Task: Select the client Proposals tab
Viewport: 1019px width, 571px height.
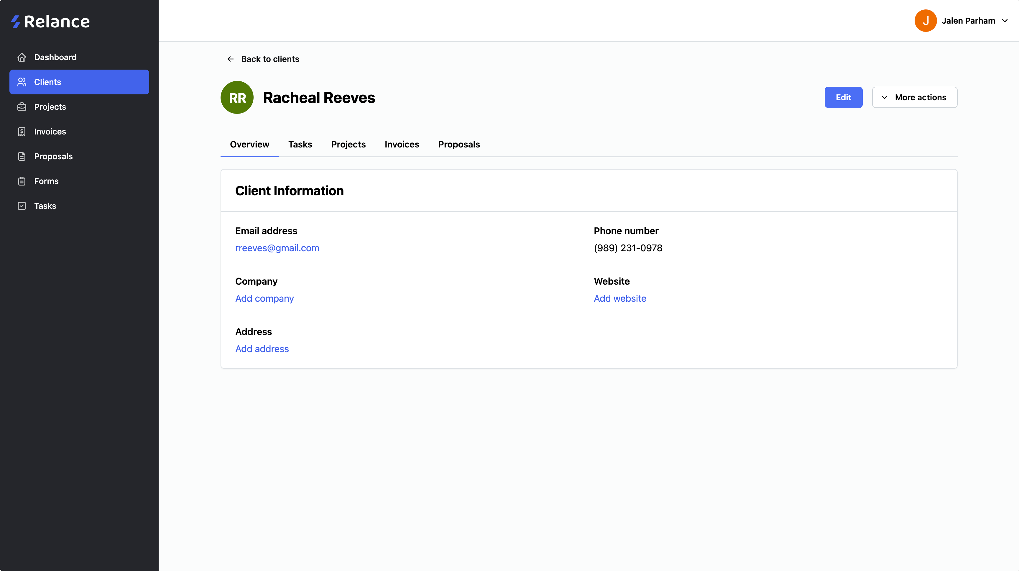Action: tap(458, 145)
